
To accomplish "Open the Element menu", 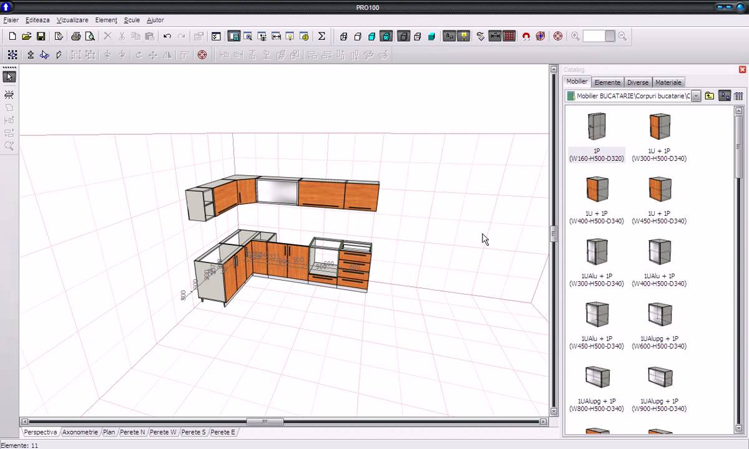I will (106, 20).
